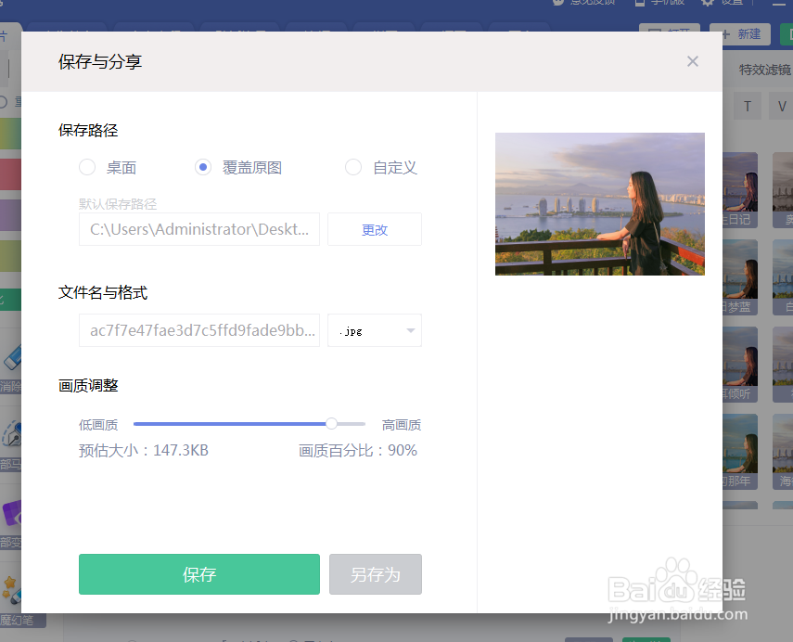Click the 更改 path button

[375, 229]
